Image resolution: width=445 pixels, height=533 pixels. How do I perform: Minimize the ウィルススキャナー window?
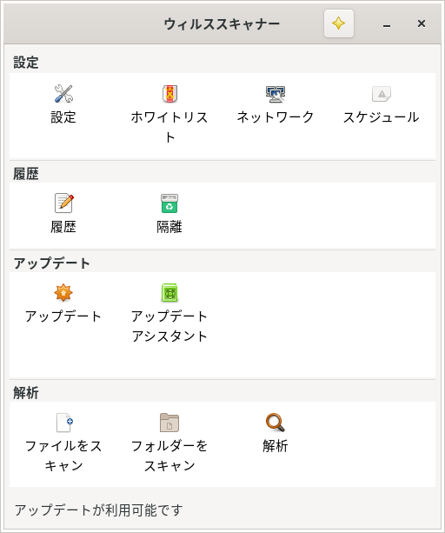point(387,23)
